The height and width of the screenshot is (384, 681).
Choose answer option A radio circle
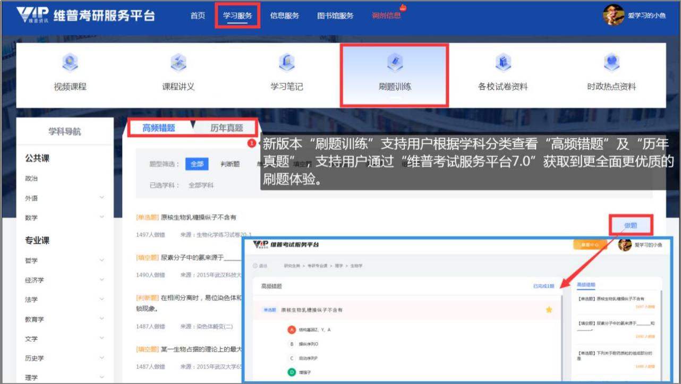coord(292,330)
